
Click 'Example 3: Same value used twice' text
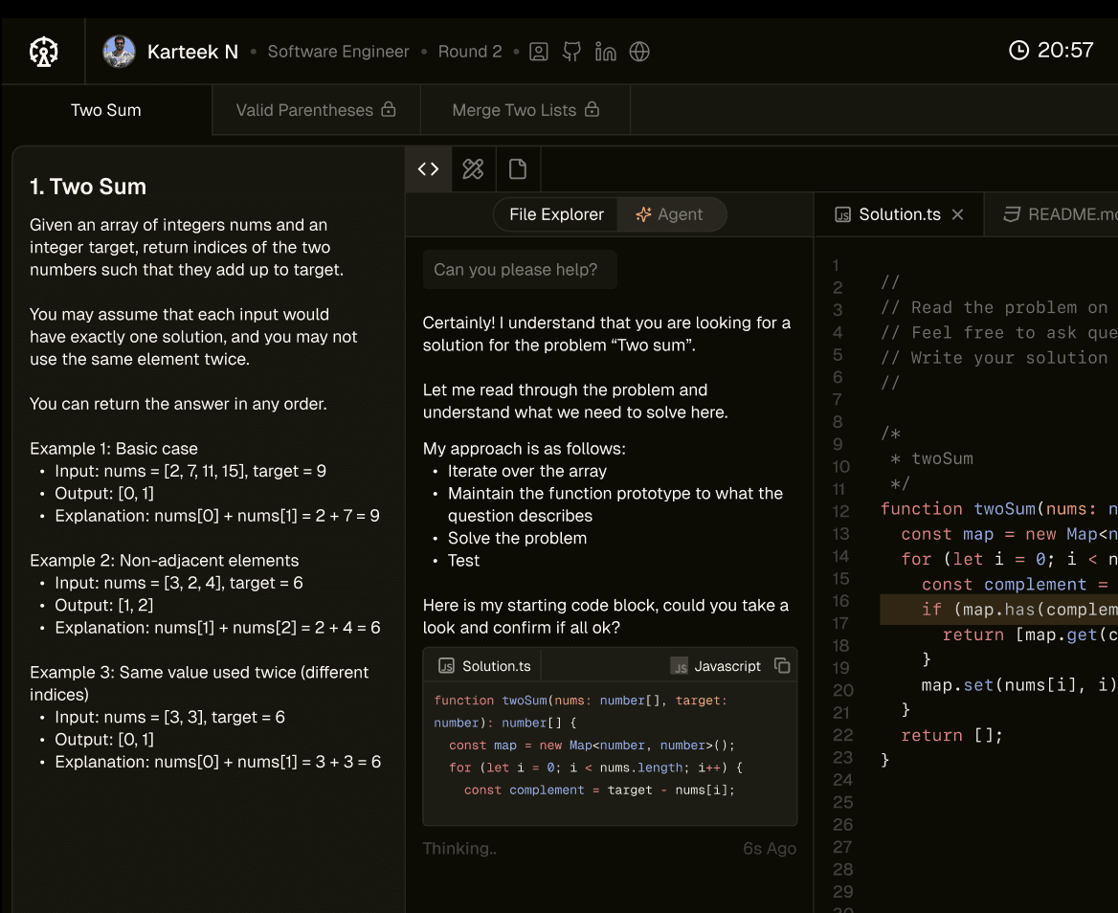tap(199, 682)
